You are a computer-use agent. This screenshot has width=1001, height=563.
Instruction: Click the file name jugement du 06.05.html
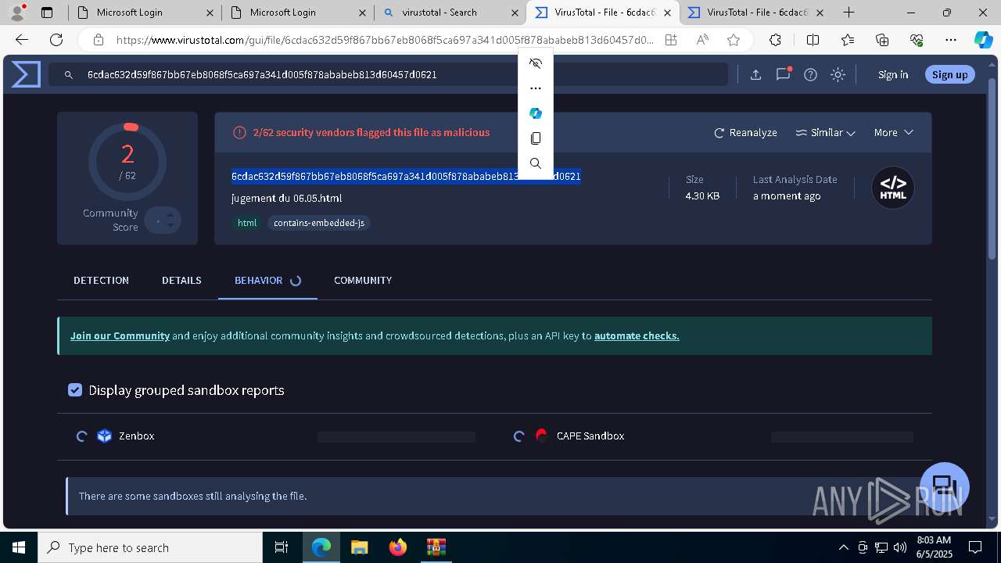[286, 199]
